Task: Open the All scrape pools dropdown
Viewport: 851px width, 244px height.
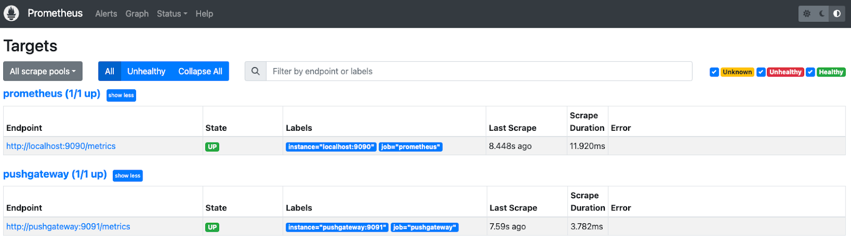Action: [x=43, y=71]
